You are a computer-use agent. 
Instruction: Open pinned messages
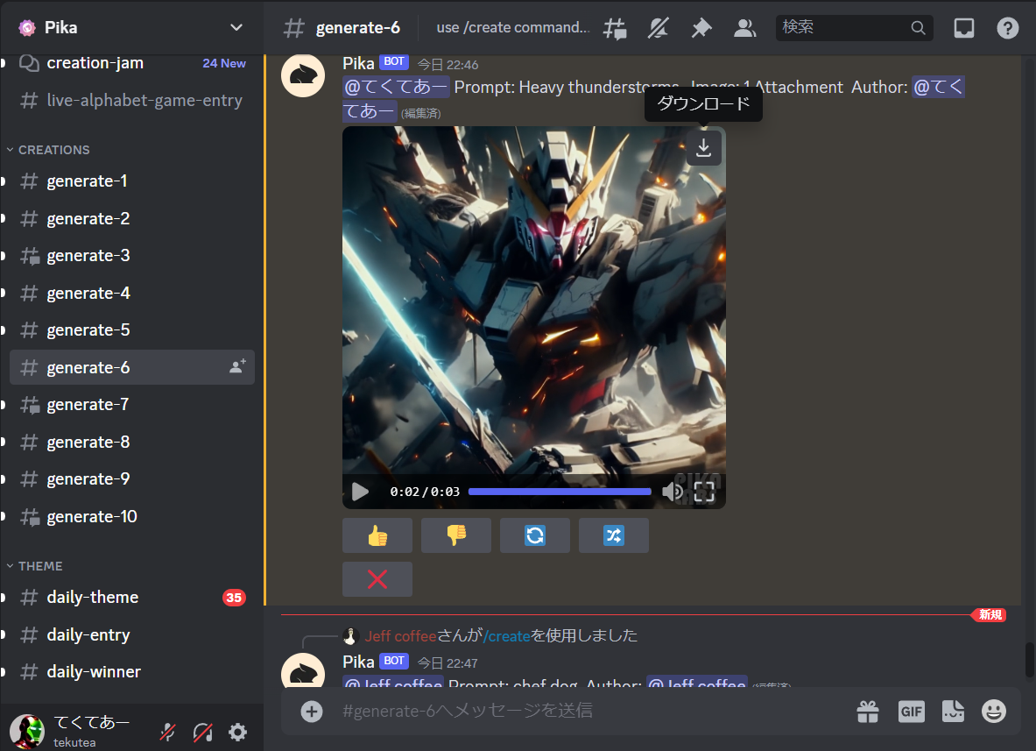[x=701, y=28]
